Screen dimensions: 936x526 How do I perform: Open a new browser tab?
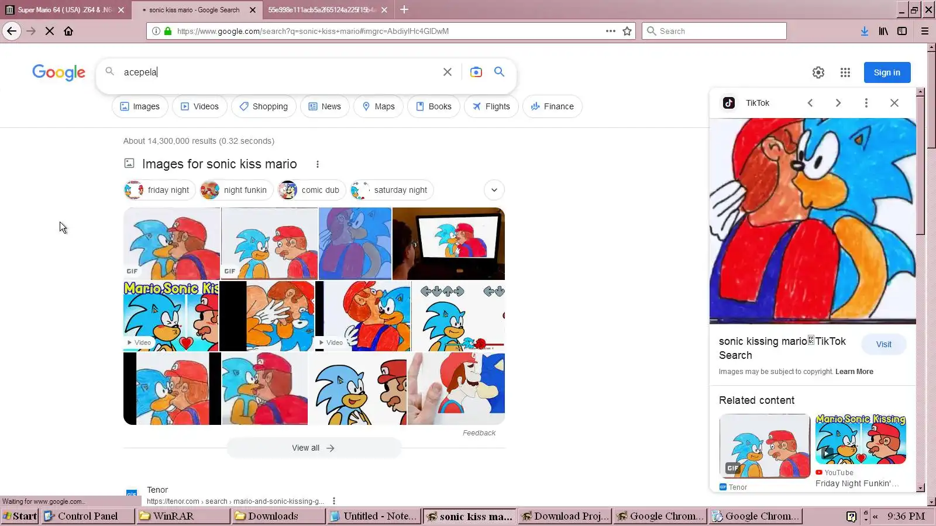pyautogui.click(x=404, y=9)
